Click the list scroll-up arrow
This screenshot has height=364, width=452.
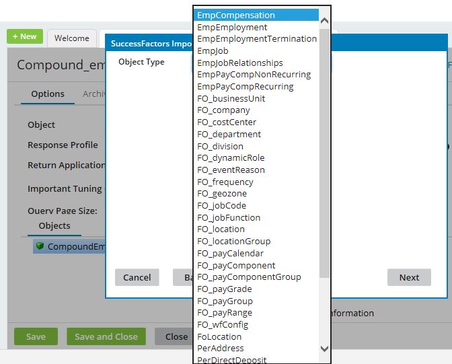325,21
